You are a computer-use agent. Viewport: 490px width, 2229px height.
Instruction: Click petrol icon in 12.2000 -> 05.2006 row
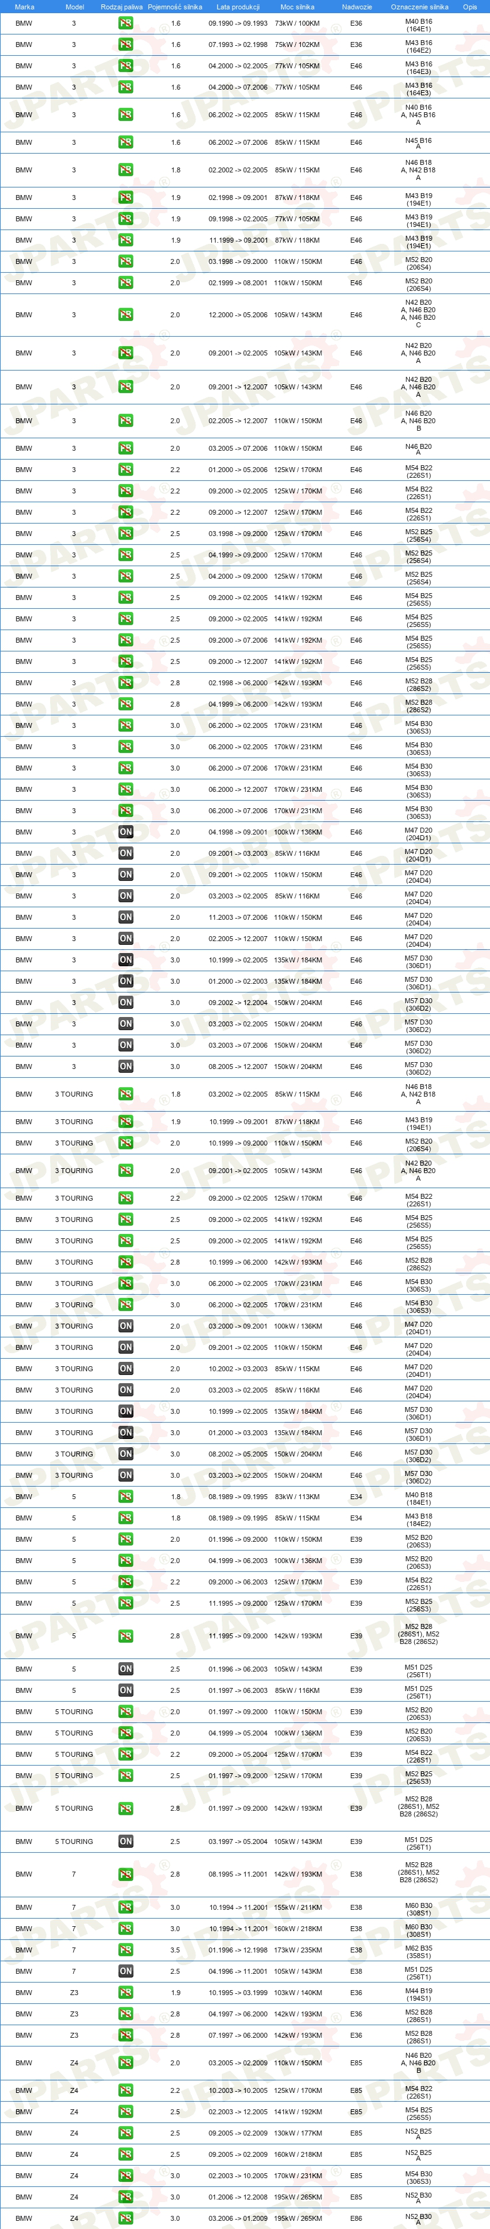click(x=125, y=315)
